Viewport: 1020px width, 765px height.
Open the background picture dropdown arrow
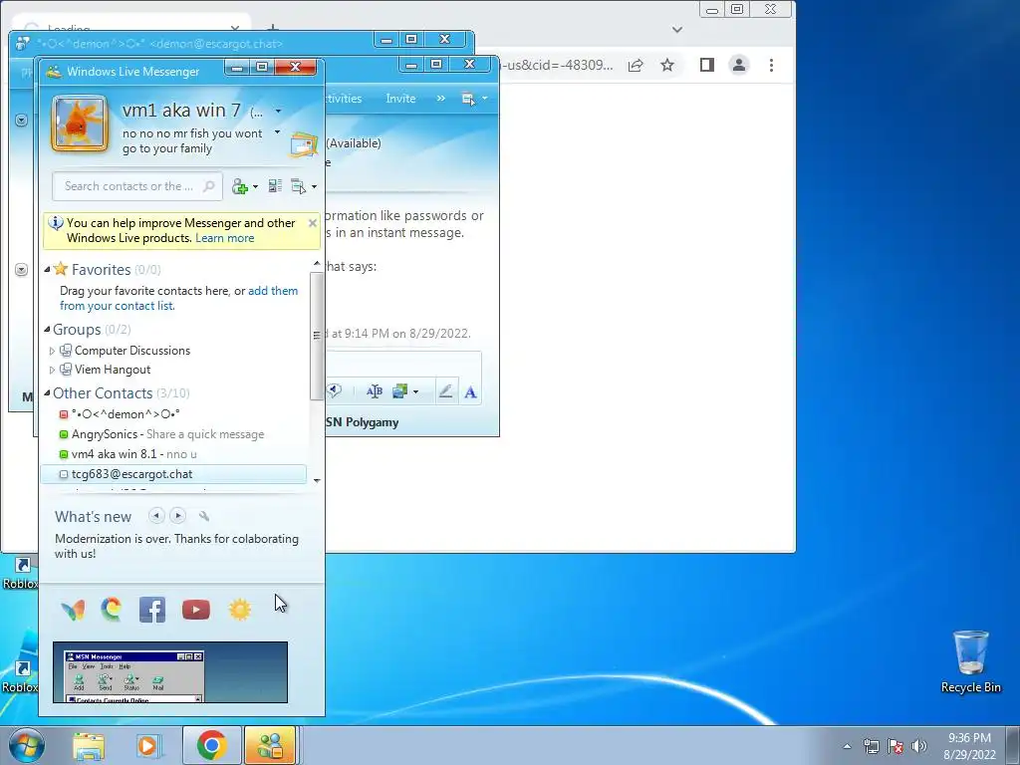[415, 391]
